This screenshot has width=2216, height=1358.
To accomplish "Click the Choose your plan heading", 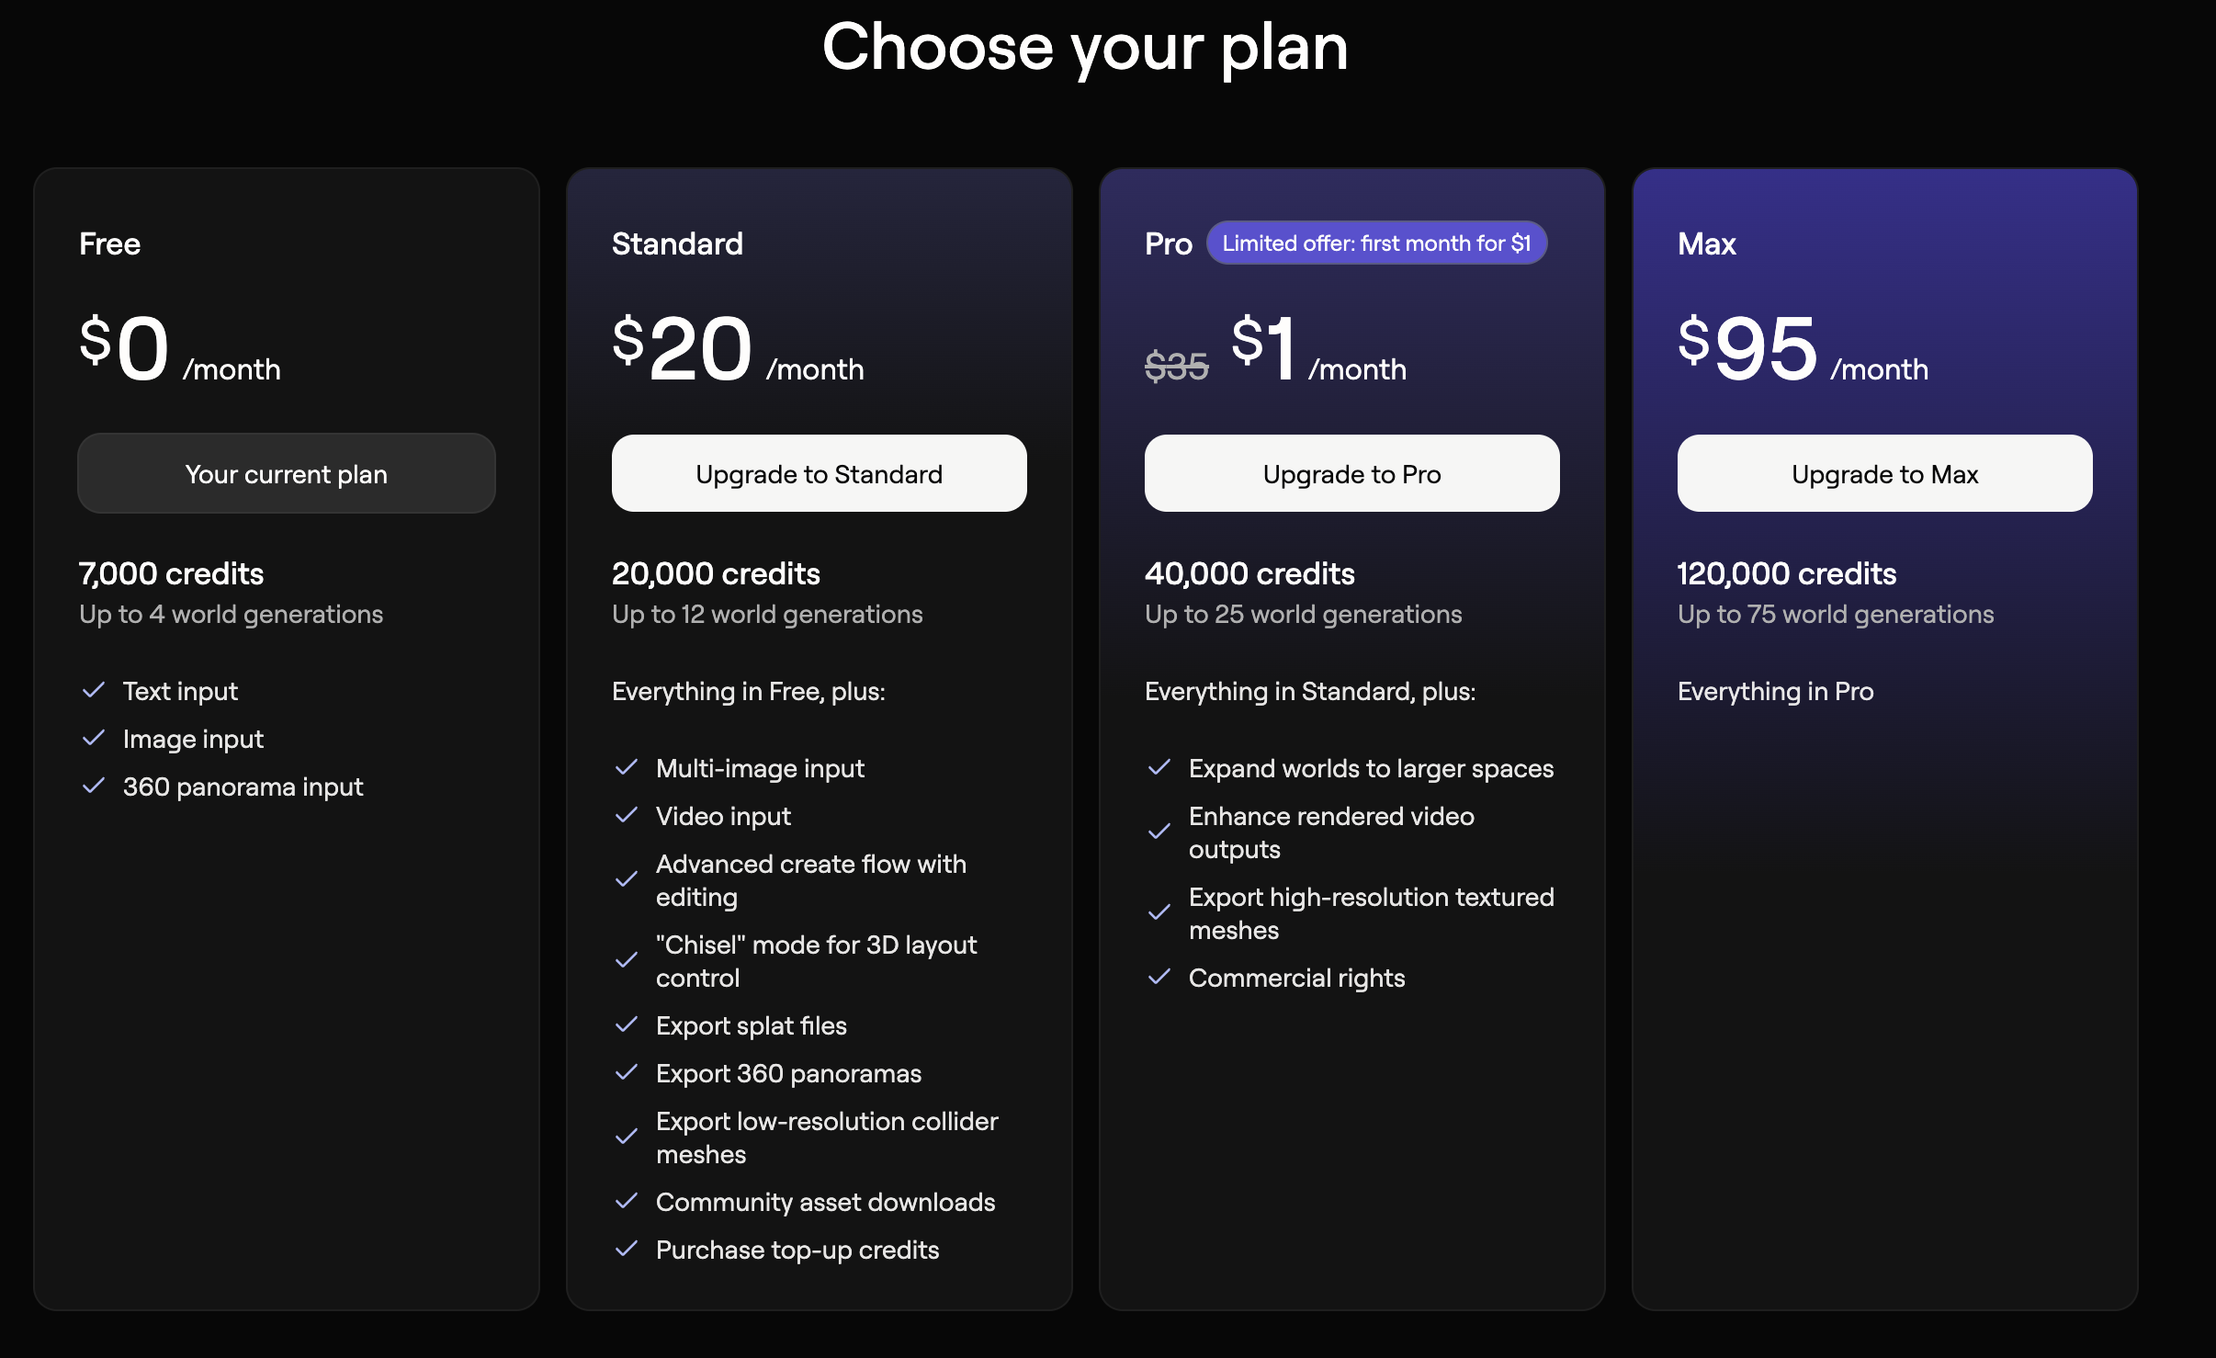I will click(x=1085, y=48).
